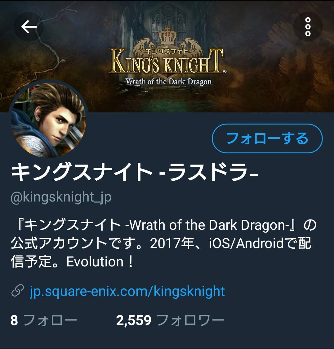Click the Wrath of the Dark Dragon subtitle
This screenshot has width=334, height=349.
coord(169,81)
